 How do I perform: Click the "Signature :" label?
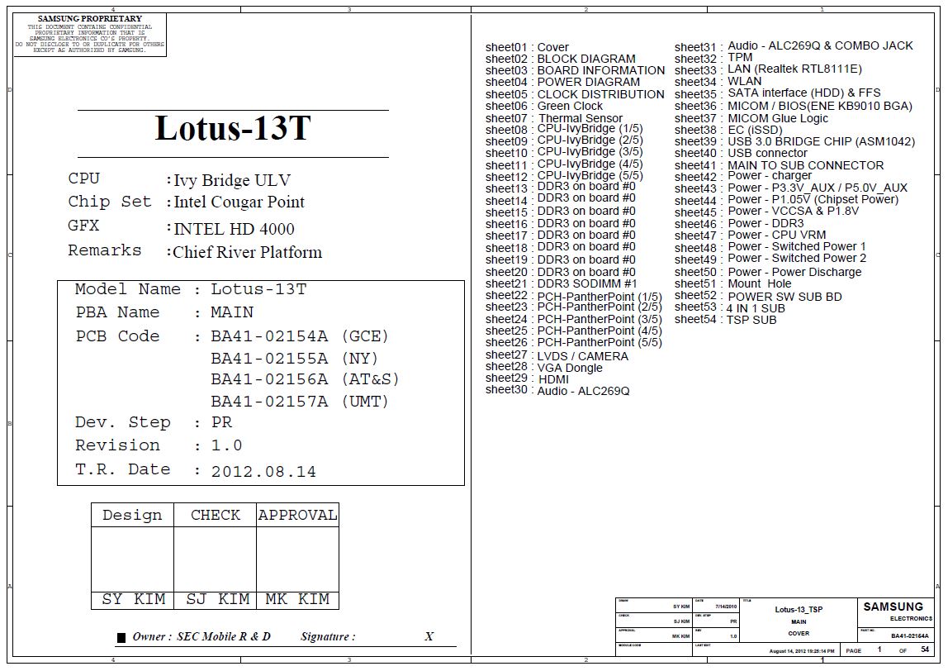tap(328, 636)
